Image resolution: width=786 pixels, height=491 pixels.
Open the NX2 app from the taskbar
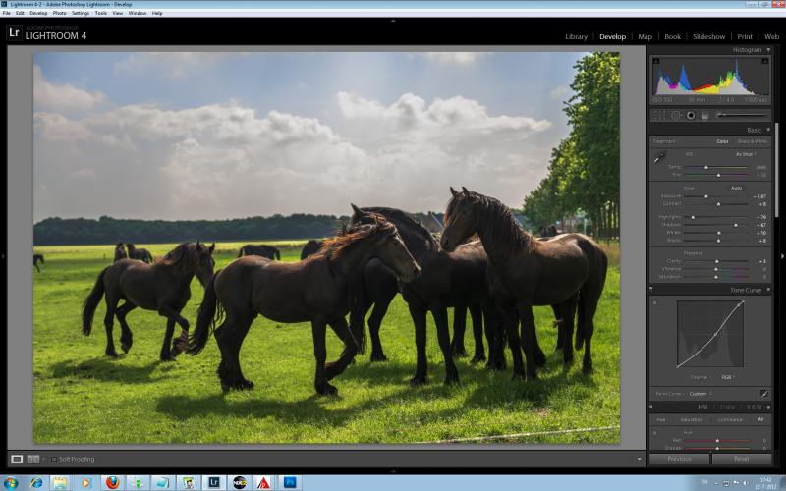(240, 483)
